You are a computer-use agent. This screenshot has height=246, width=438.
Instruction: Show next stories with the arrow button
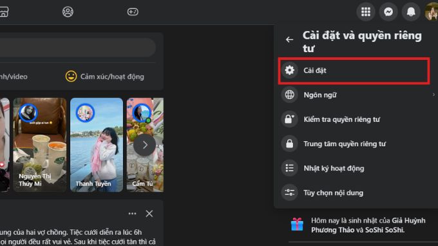(x=144, y=145)
